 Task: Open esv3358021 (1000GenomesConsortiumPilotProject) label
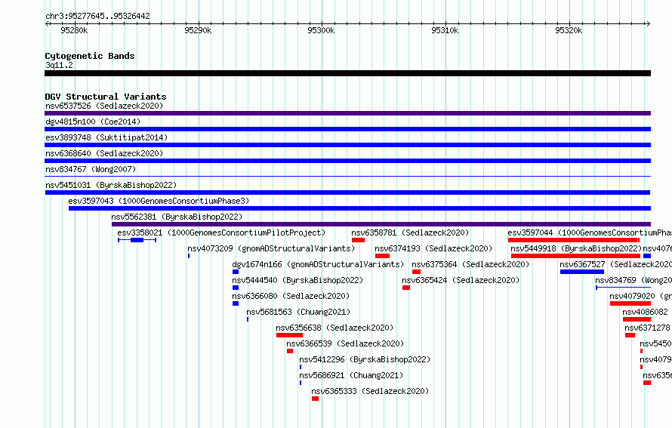click(221, 232)
